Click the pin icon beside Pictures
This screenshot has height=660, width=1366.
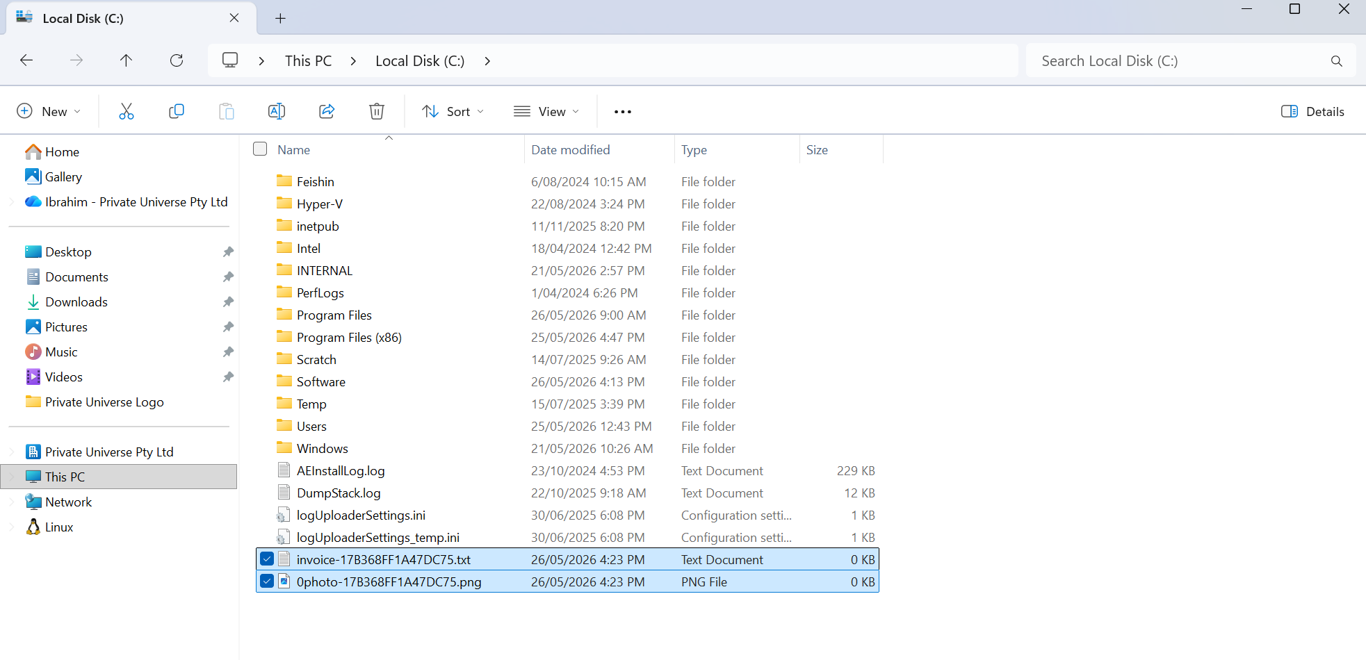click(x=228, y=327)
